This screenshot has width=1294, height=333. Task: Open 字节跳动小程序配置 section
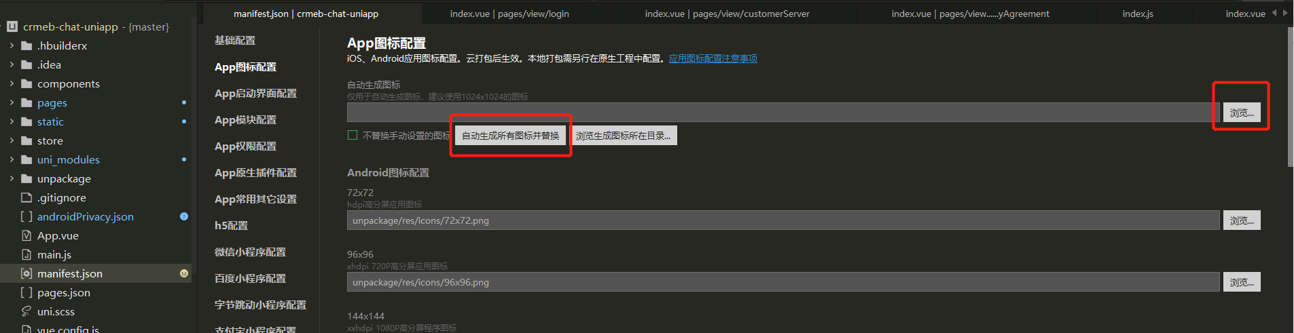pyautogui.click(x=260, y=305)
